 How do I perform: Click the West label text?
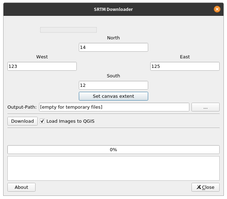(x=42, y=57)
